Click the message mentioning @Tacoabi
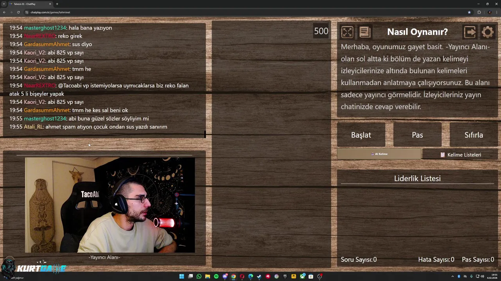The width and height of the screenshot is (501, 281). (99, 89)
